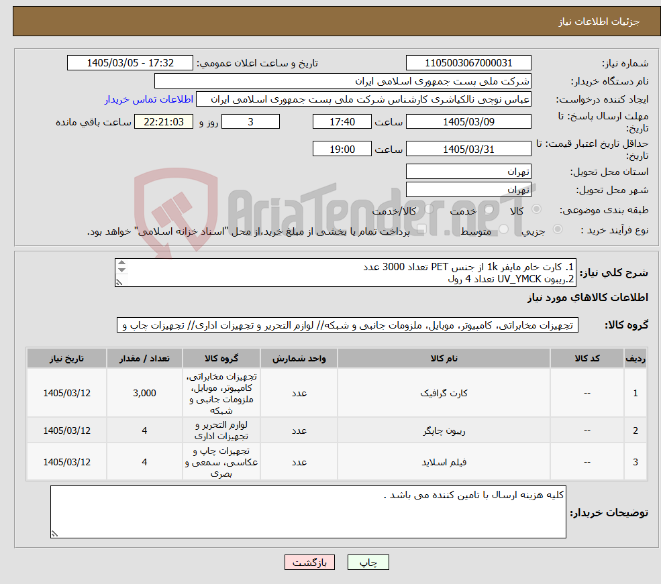
Task: Click the deadline time field 17:40
Action: (342, 121)
